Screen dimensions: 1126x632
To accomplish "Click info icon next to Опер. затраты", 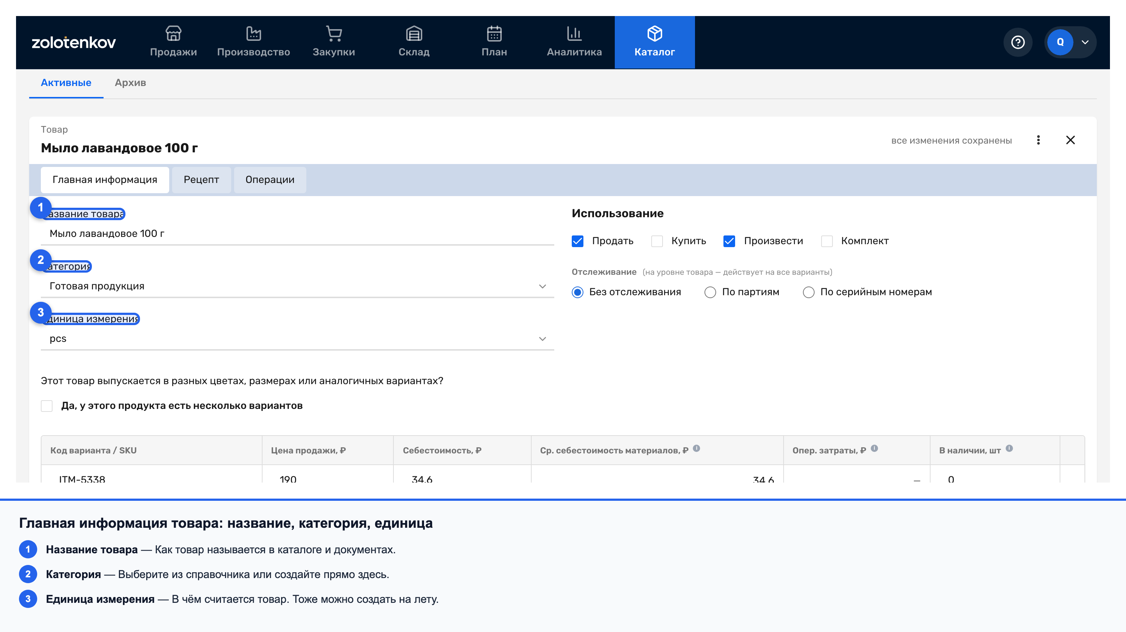I will point(874,448).
